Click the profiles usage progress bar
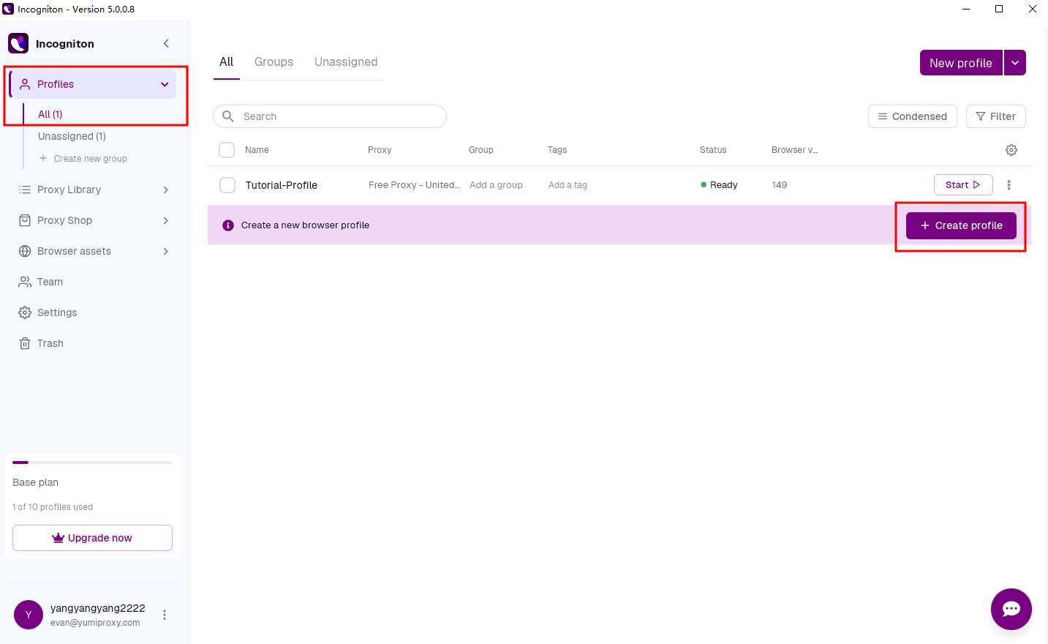The width and height of the screenshot is (1048, 644). (x=92, y=463)
